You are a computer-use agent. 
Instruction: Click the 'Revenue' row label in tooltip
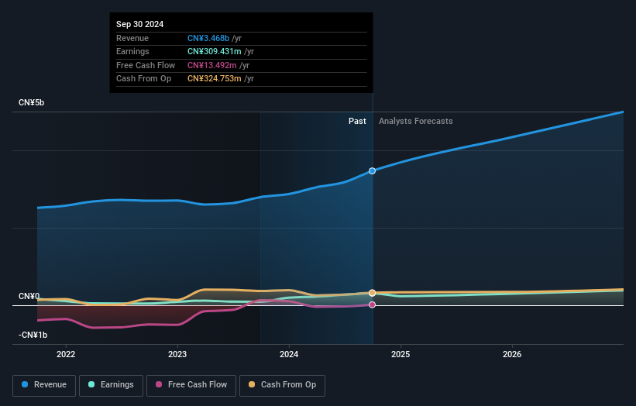pos(132,38)
